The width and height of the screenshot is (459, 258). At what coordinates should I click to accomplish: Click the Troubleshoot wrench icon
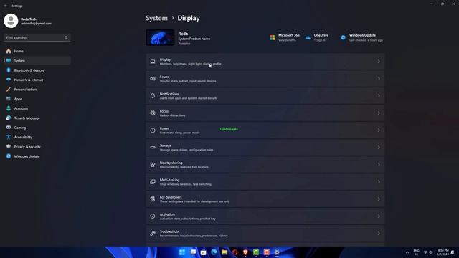tap(153, 234)
